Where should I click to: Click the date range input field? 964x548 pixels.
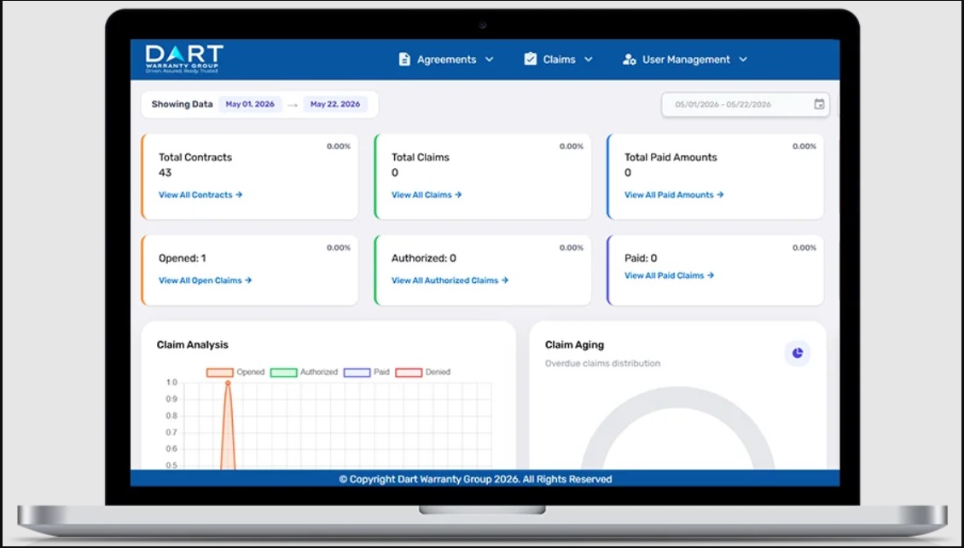(x=745, y=105)
